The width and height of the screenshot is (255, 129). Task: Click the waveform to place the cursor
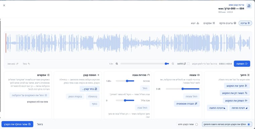128,43
